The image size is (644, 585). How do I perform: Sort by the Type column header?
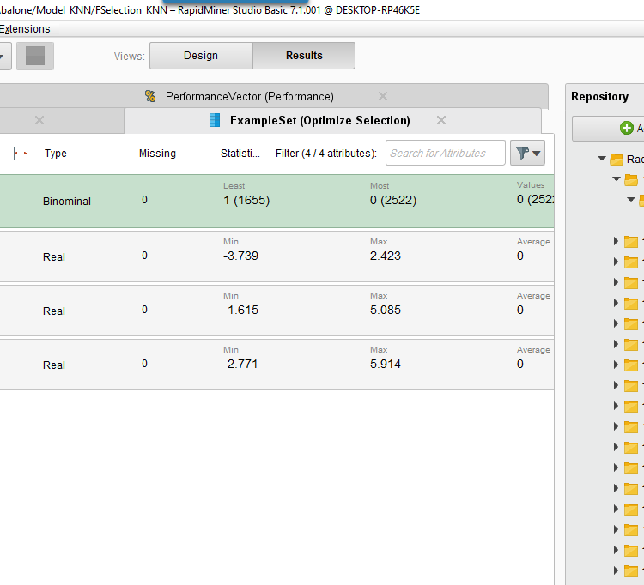[56, 153]
